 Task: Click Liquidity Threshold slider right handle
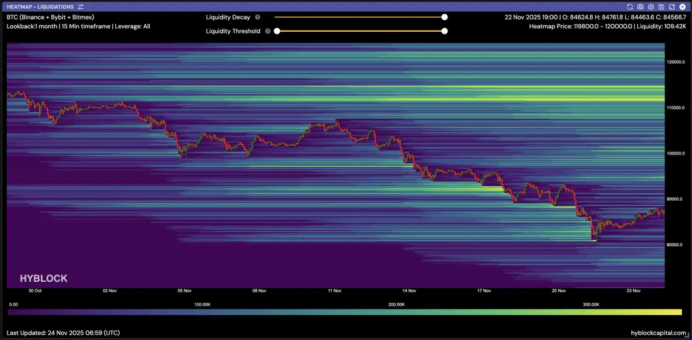[x=444, y=31]
